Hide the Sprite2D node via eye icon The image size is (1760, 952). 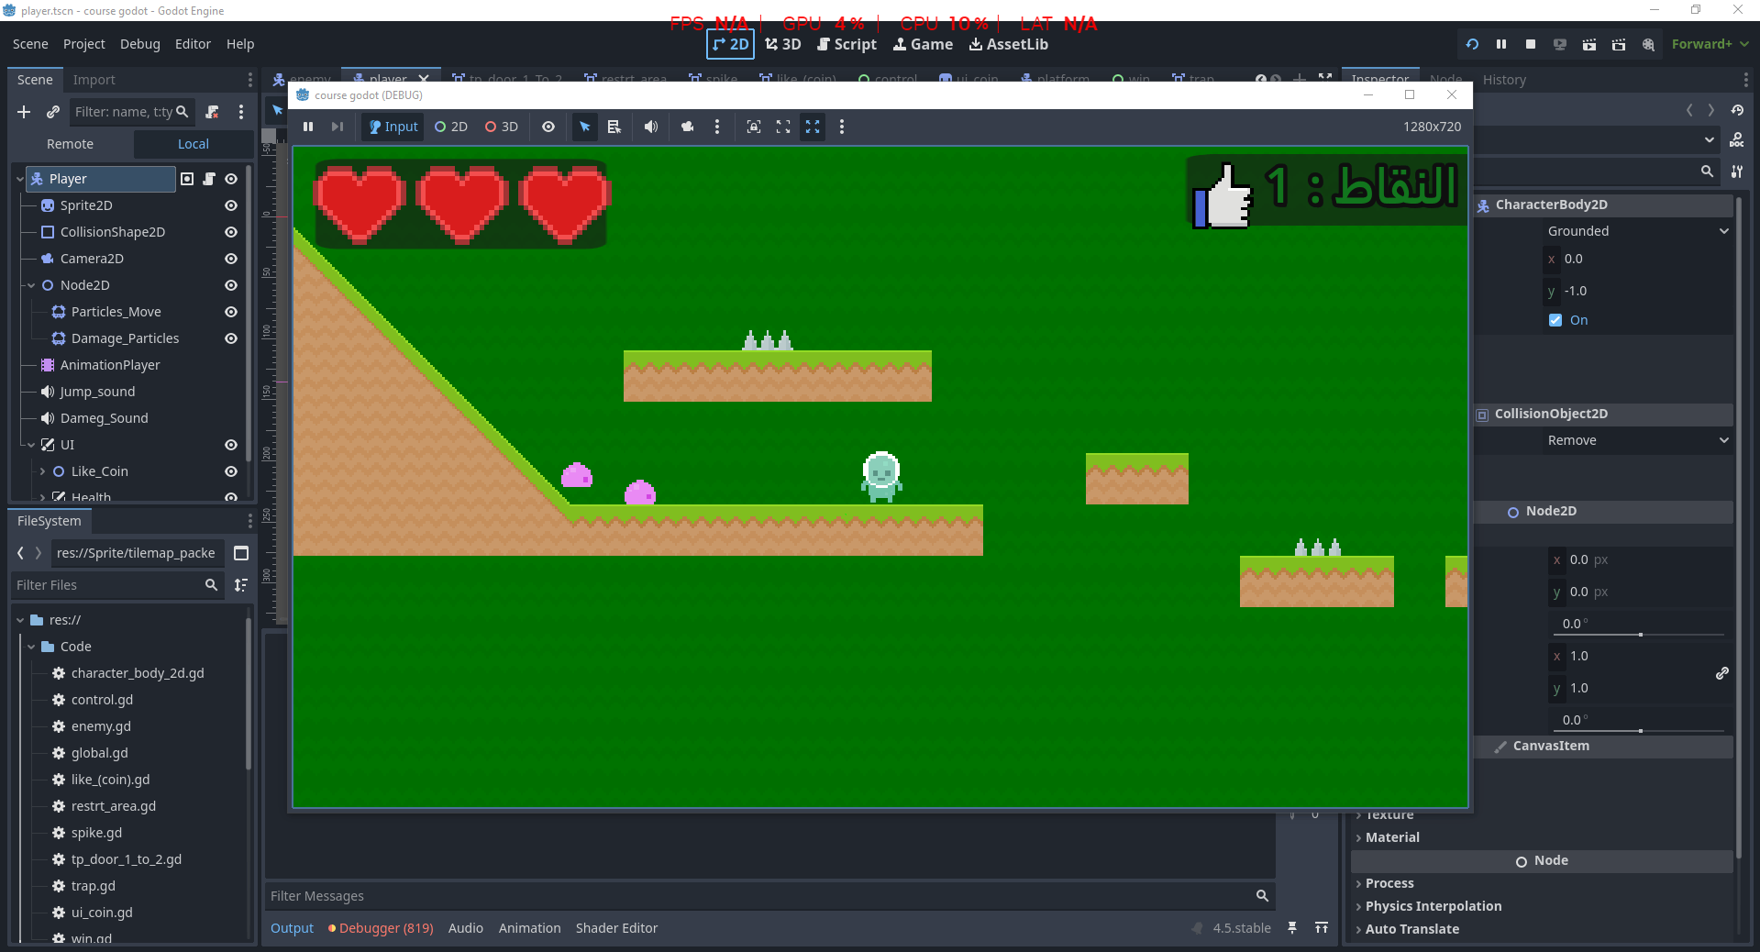coord(231,205)
